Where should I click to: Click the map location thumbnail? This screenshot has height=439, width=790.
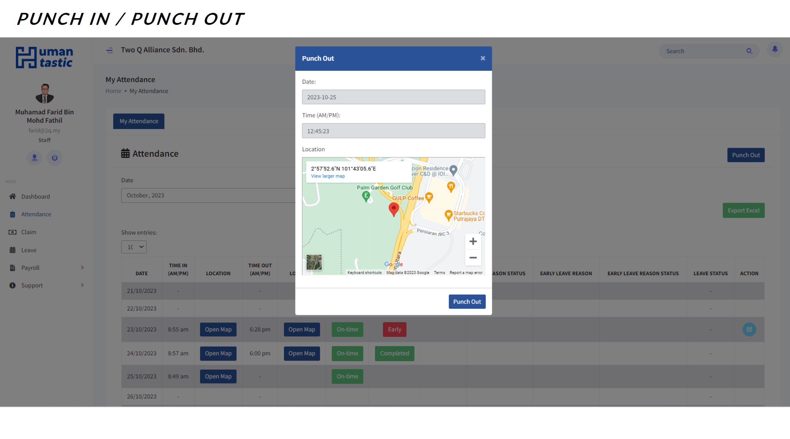coord(314,263)
